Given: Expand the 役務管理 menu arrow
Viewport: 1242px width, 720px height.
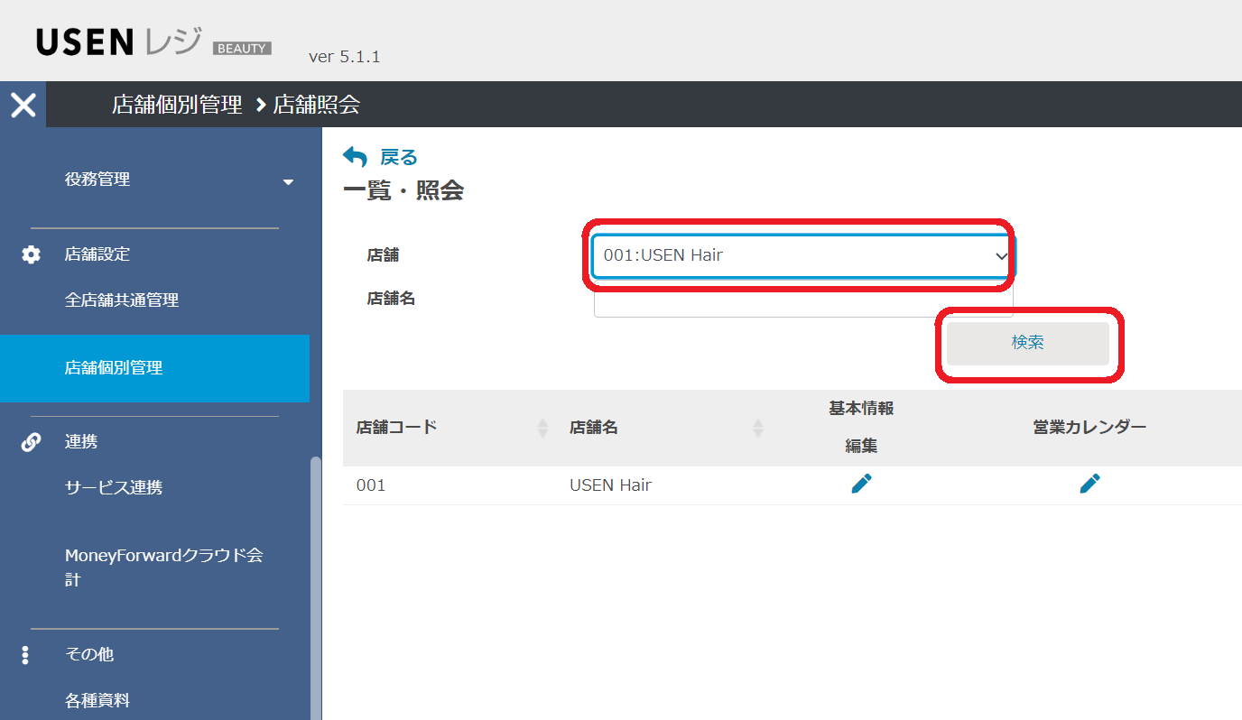Looking at the screenshot, I should pos(288,181).
